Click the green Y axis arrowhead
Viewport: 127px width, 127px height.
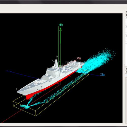pyautogui.click(x=60, y=29)
